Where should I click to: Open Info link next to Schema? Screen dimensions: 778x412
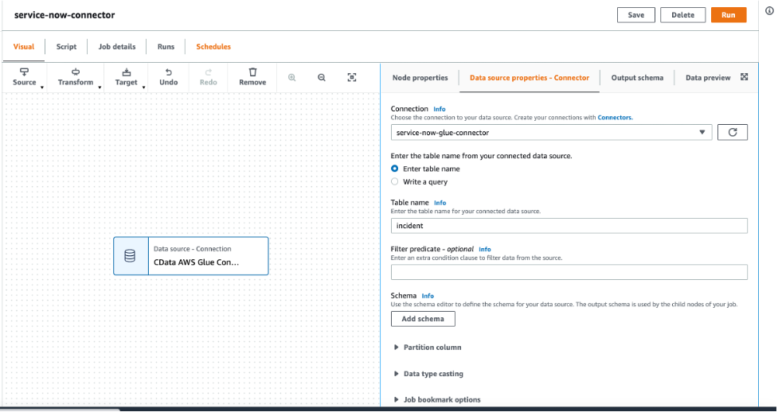(428, 296)
